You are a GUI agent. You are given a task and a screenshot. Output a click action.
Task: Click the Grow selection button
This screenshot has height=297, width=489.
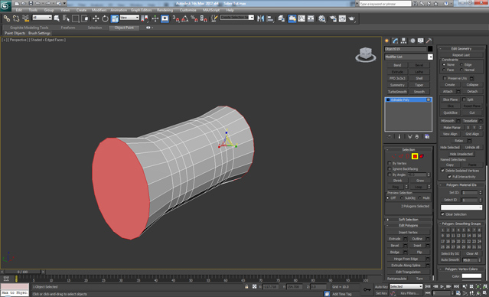[x=420, y=181]
